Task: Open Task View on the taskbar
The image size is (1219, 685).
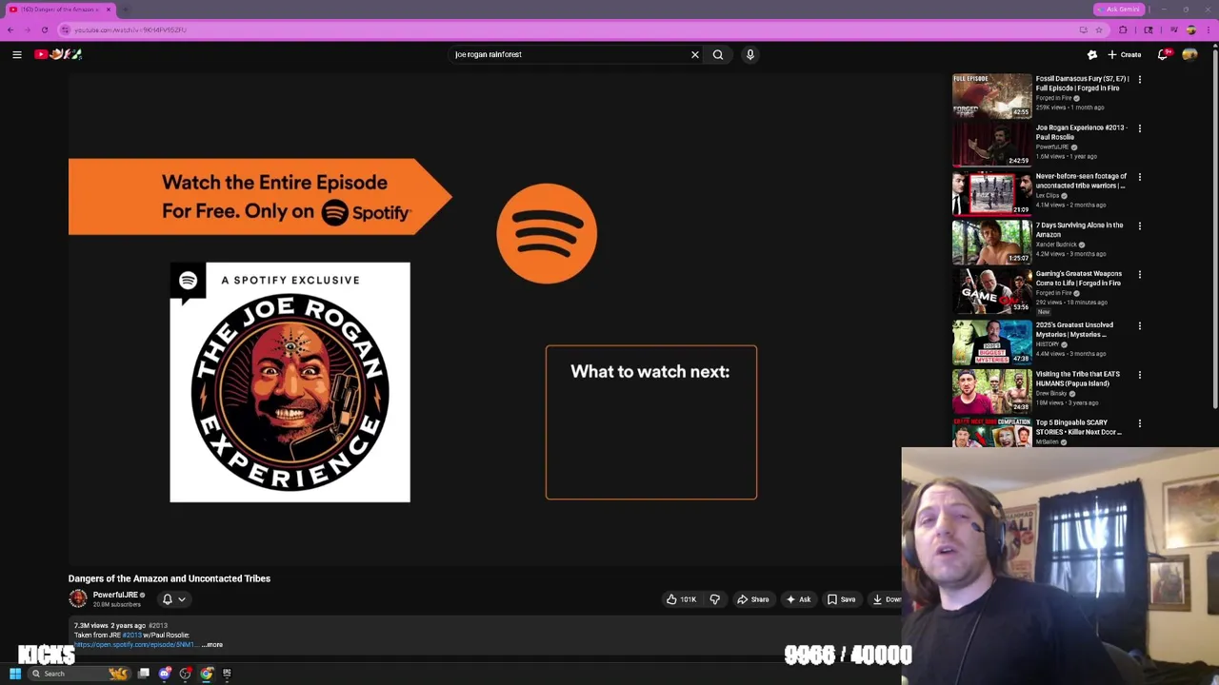Action: 144,674
